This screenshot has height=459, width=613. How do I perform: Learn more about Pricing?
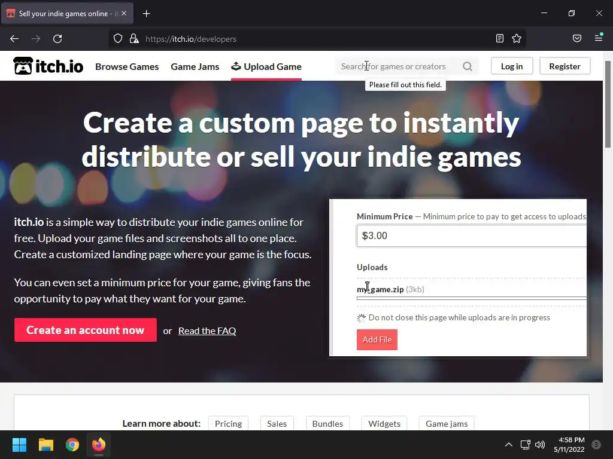point(228,424)
